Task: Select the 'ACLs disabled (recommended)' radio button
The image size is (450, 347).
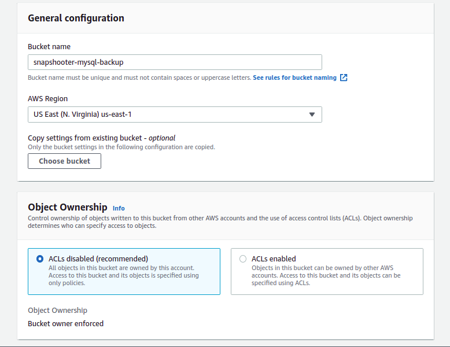Action: 40,259
